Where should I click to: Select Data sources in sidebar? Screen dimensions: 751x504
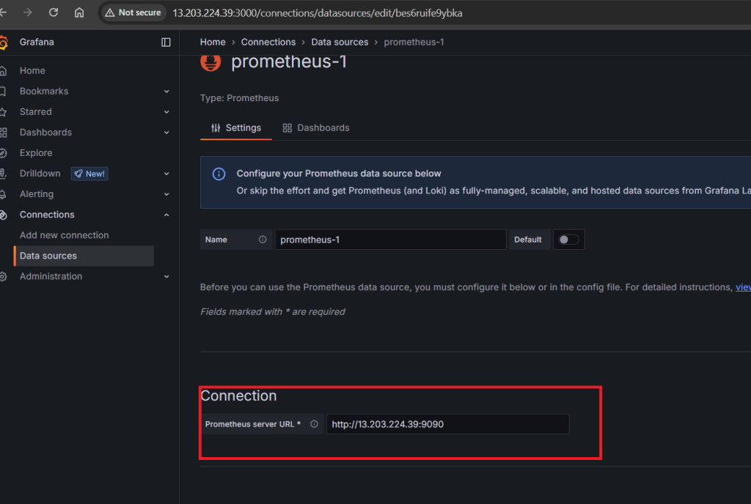[84, 256]
